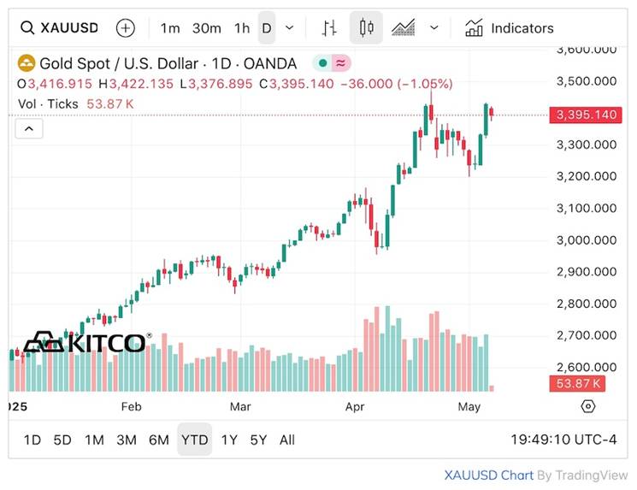637x490 pixels.
Task: Open the XAUUSD Chart link
Action: tap(488, 475)
